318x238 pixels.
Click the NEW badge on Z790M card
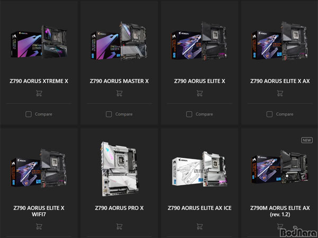pyautogui.click(x=307, y=140)
